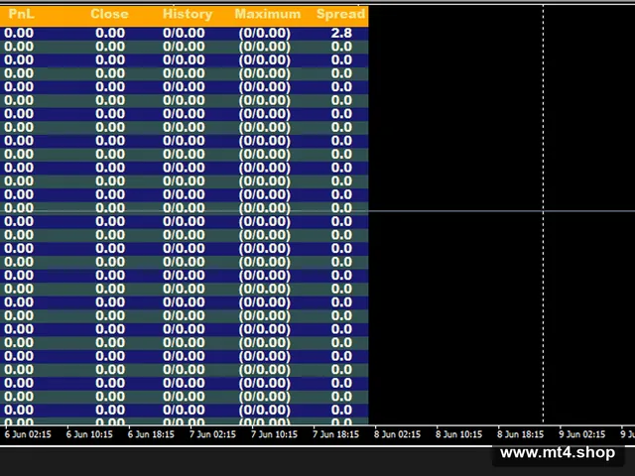635x476 pixels.
Task: Select the History column header
Action: coord(188,14)
